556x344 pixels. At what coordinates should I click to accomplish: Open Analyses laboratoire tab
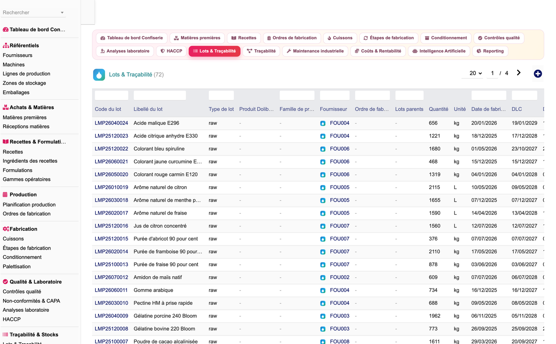click(x=125, y=51)
